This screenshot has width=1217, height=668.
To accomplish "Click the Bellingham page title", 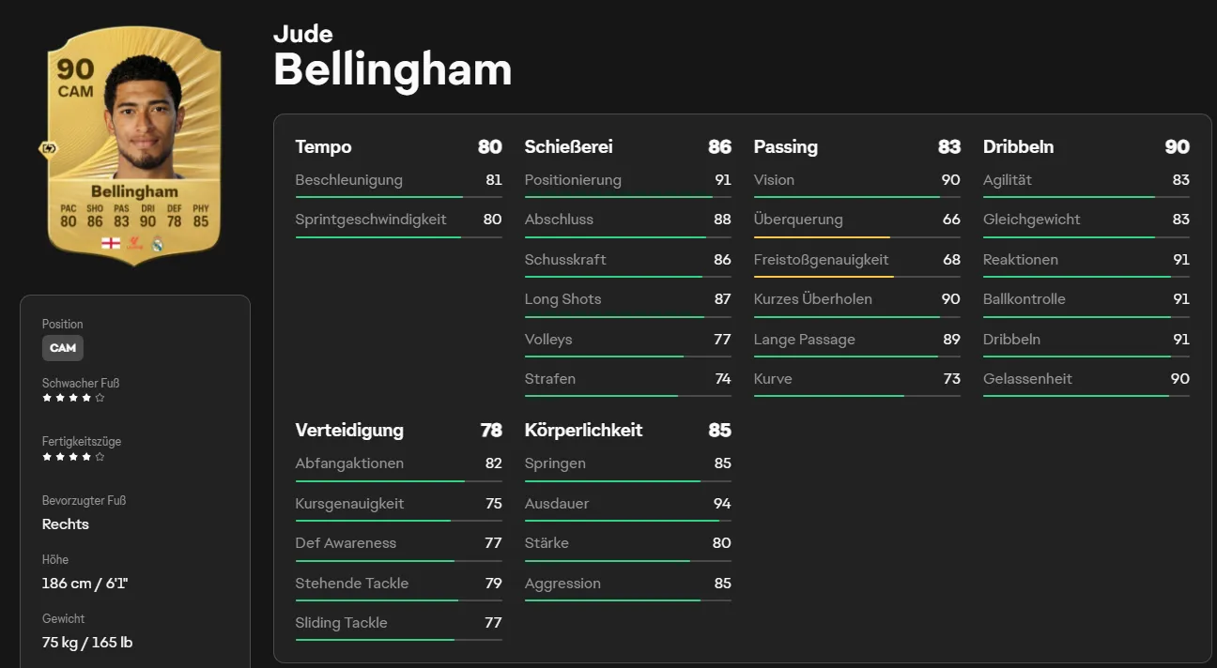I will (393, 69).
